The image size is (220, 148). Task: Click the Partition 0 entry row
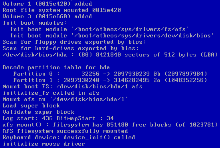coord(110,74)
